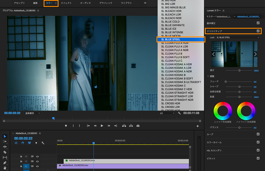The width and height of the screenshot is (265, 171).
Task: Open the master clip dropdown arrow
Action: (x=235, y=17)
